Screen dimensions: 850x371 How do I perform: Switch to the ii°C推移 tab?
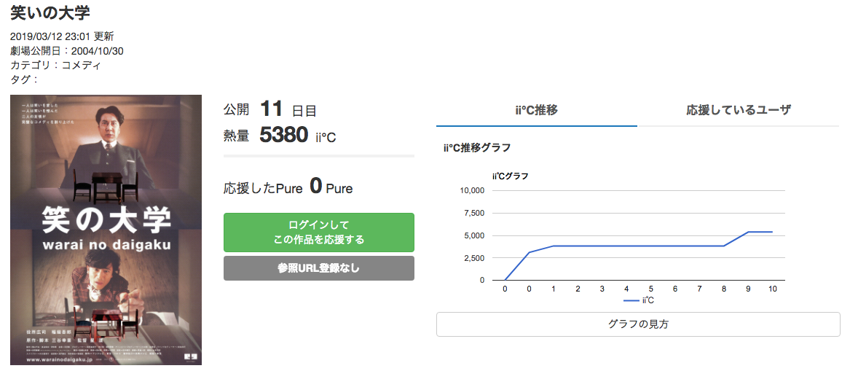coord(537,110)
